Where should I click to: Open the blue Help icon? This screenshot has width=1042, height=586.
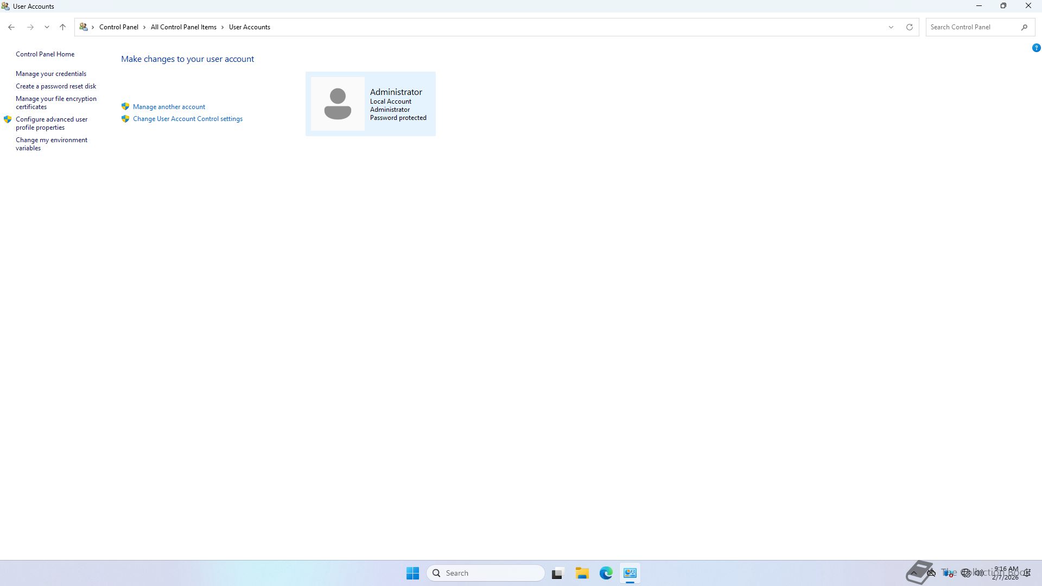pos(1035,48)
